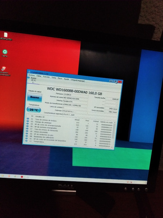Image resolution: width=163 pixels, height=218 pixels.
Task: Click the multicolored Chrome-like taskbar icon
Action: [15, 177]
